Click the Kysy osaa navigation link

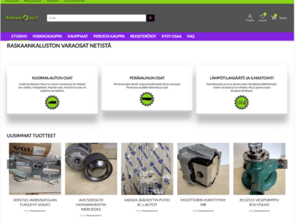(x=171, y=36)
